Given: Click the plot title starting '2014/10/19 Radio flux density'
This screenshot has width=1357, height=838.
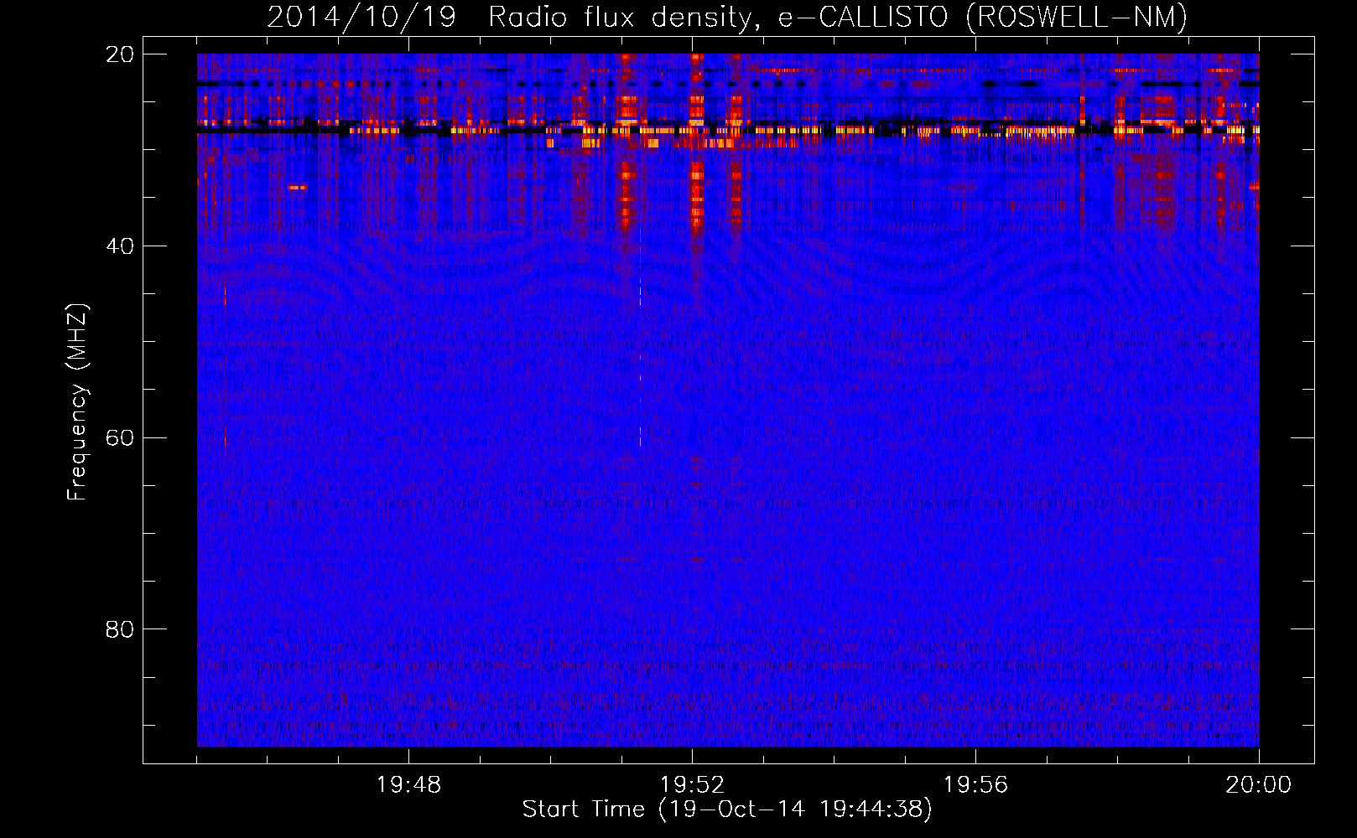Looking at the screenshot, I should point(727,18).
